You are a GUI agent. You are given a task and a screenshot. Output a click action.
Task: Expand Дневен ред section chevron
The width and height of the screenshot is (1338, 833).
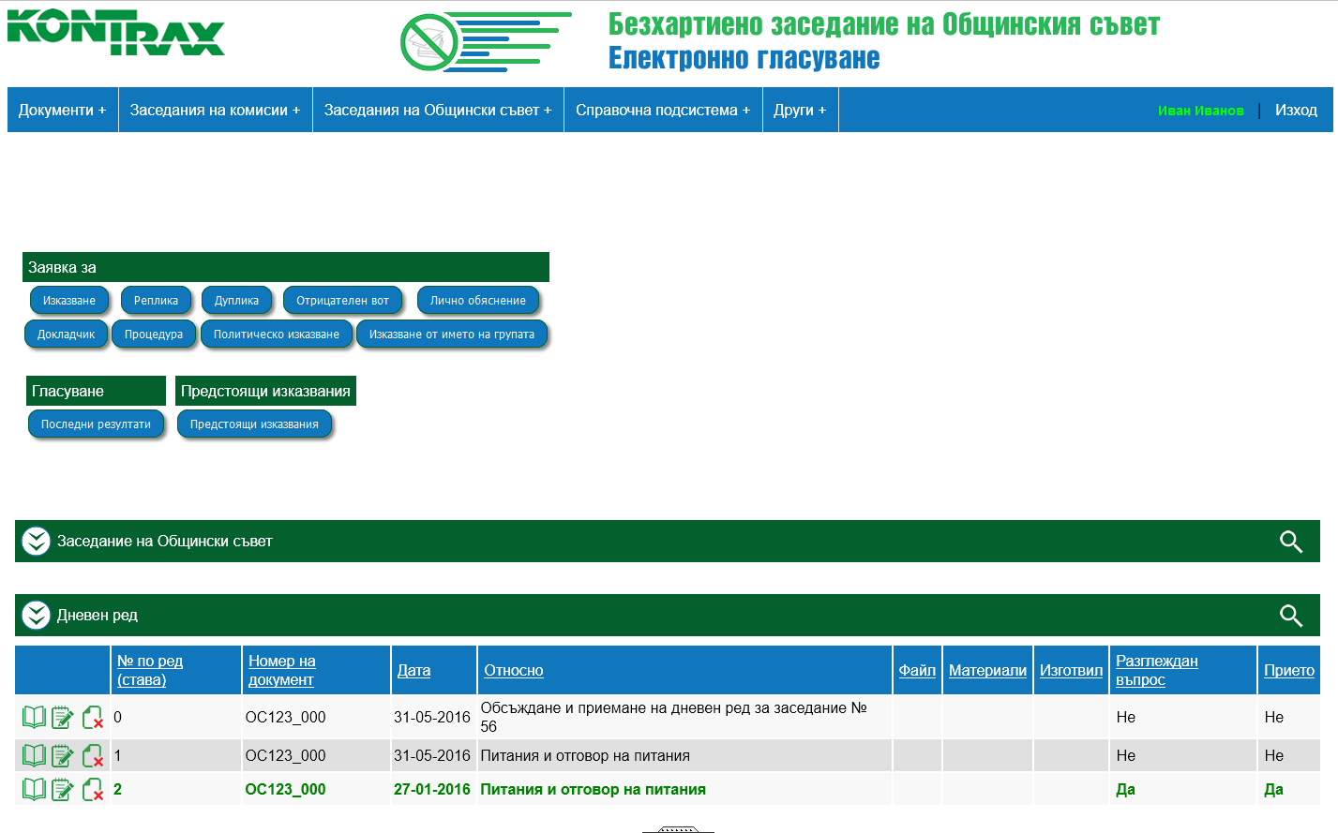[36, 616]
